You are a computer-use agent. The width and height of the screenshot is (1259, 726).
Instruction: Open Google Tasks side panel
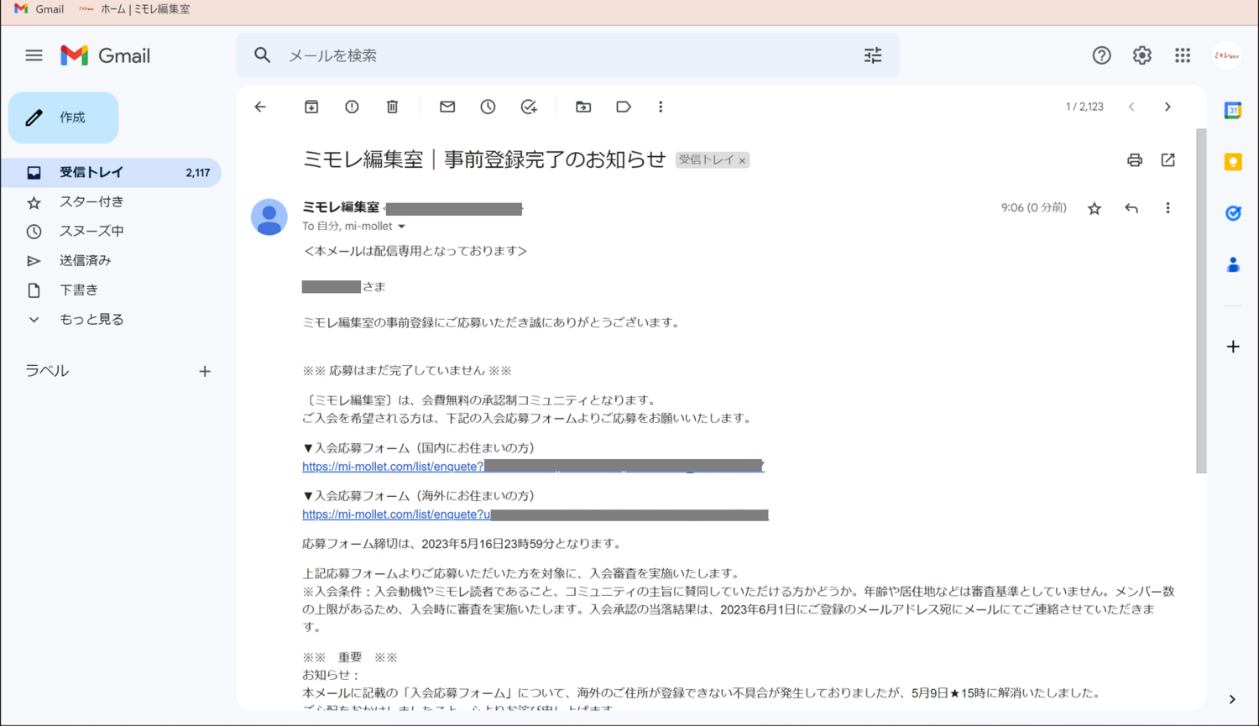pos(1233,213)
